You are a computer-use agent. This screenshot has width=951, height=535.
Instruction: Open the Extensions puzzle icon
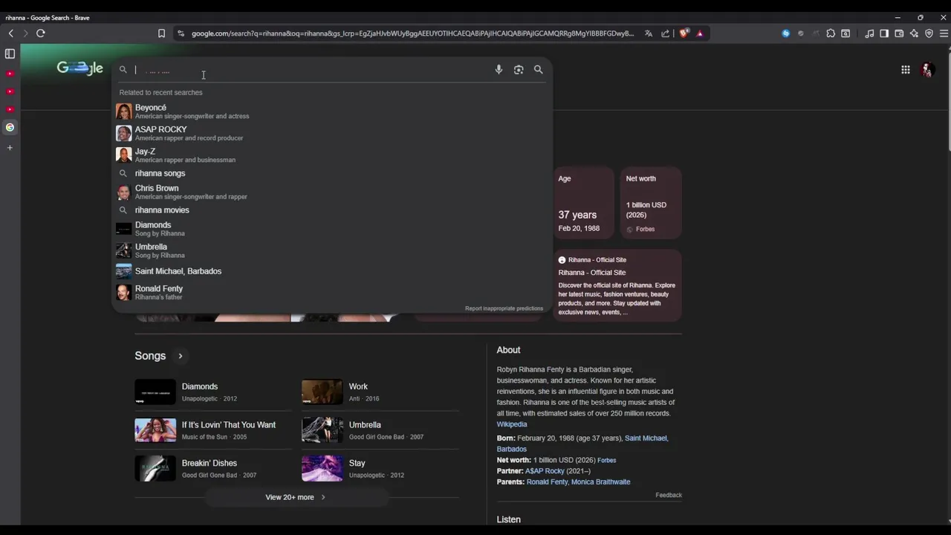click(x=831, y=33)
